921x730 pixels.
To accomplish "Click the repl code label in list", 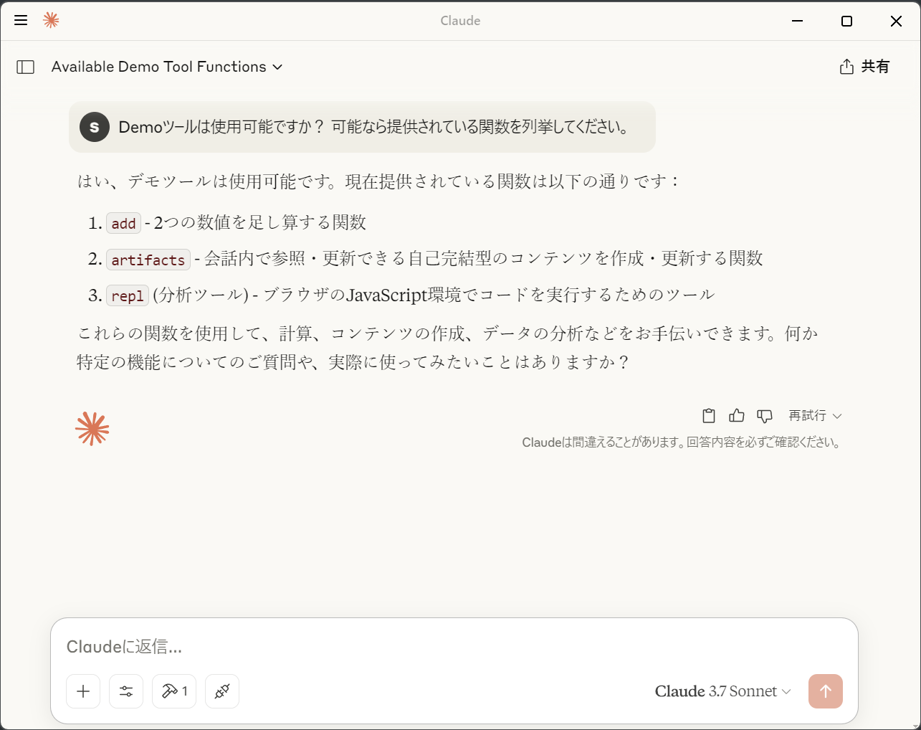I will (x=128, y=295).
